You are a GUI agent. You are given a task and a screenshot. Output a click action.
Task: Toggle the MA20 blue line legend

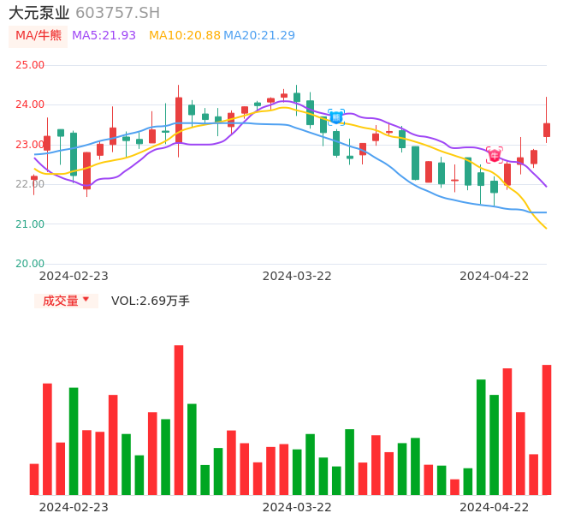tap(259, 35)
